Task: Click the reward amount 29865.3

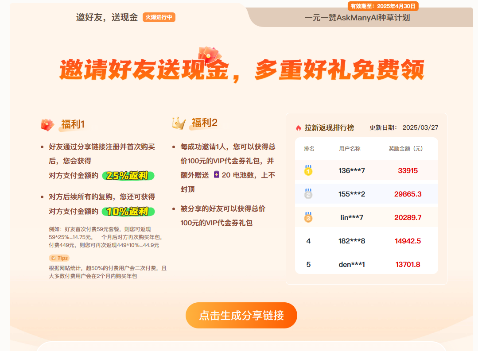Action: click(x=408, y=194)
